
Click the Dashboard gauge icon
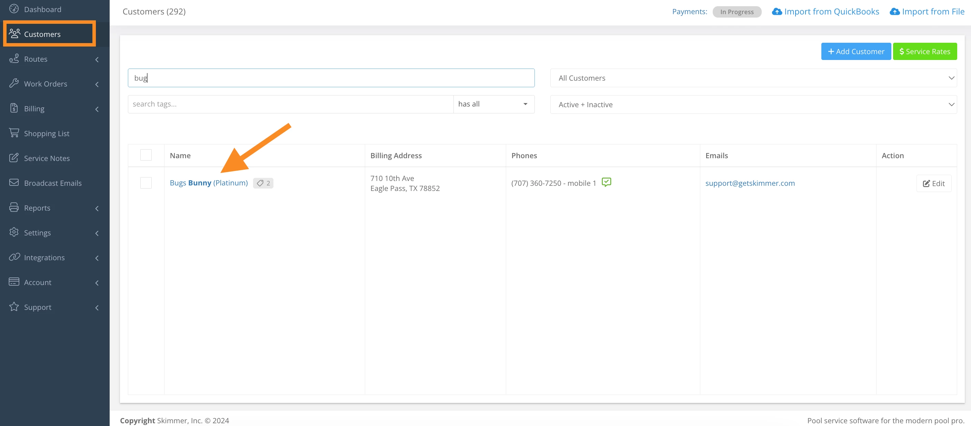click(14, 9)
